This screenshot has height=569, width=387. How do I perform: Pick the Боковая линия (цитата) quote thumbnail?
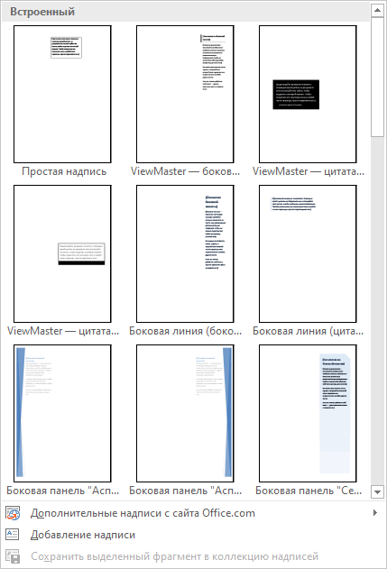(308, 253)
